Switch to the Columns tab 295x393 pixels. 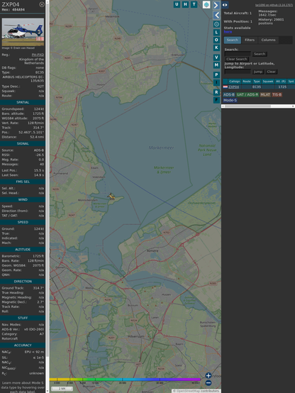pyautogui.click(x=268, y=40)
